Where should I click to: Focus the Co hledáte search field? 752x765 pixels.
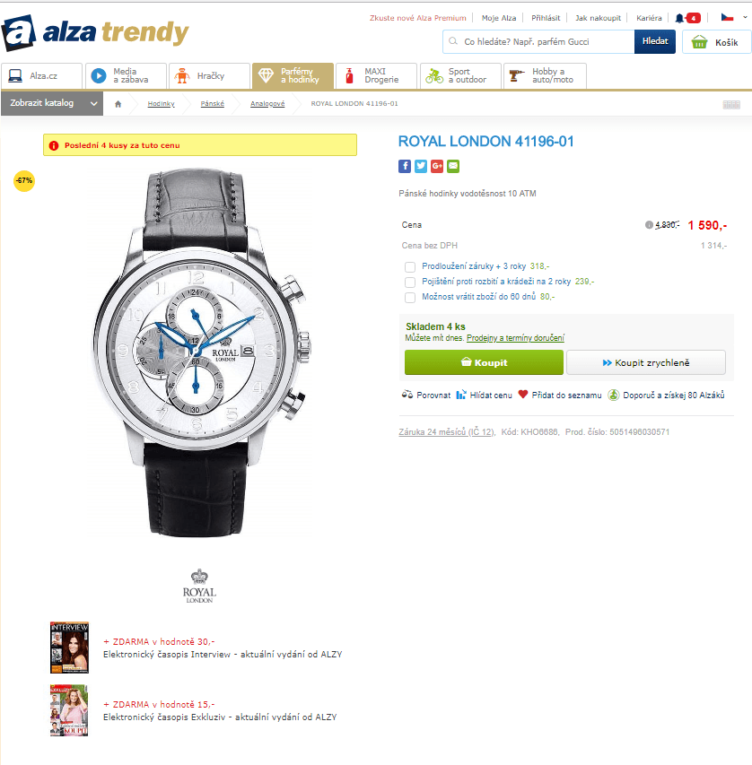click(538, 42)
